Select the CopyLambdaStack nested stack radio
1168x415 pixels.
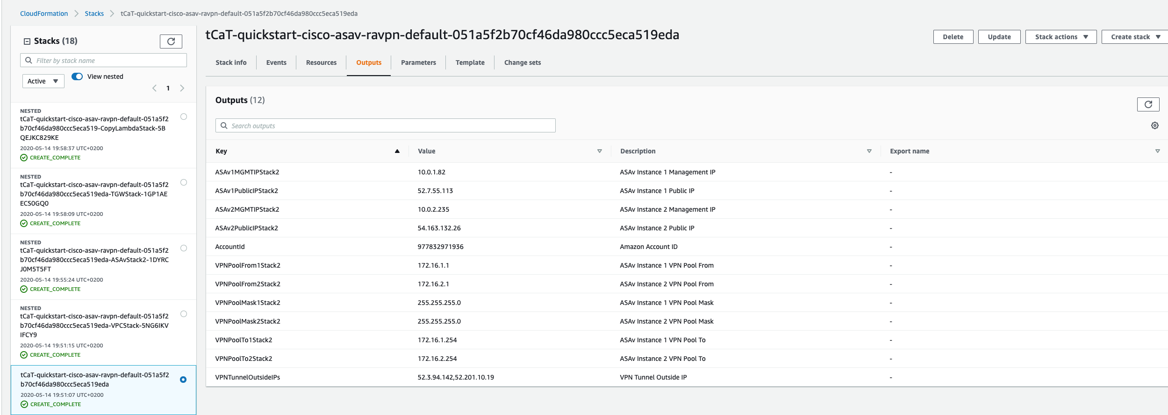pyautogui.click(x=184, y=117)
